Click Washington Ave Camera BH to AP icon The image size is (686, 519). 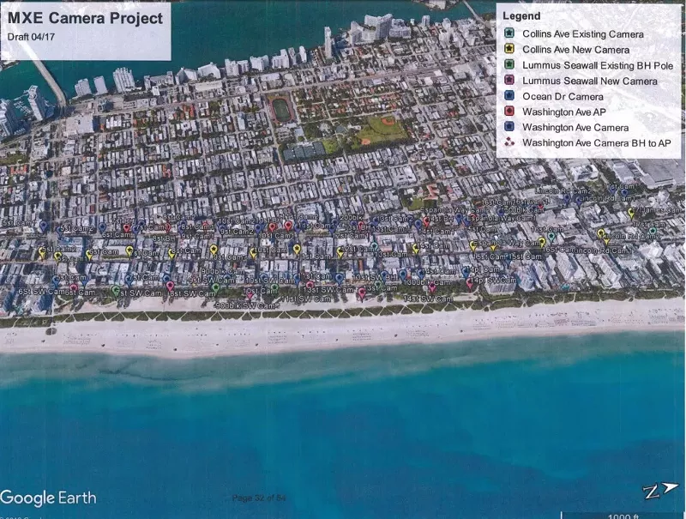pos(508,142)
